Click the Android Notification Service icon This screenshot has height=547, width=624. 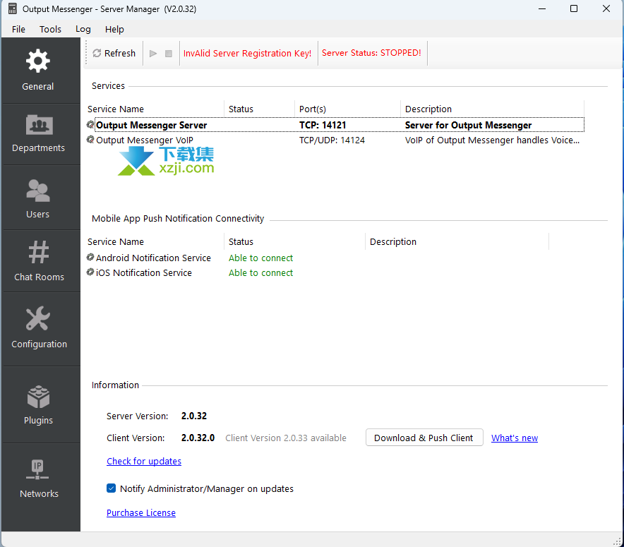click(91, 258)
